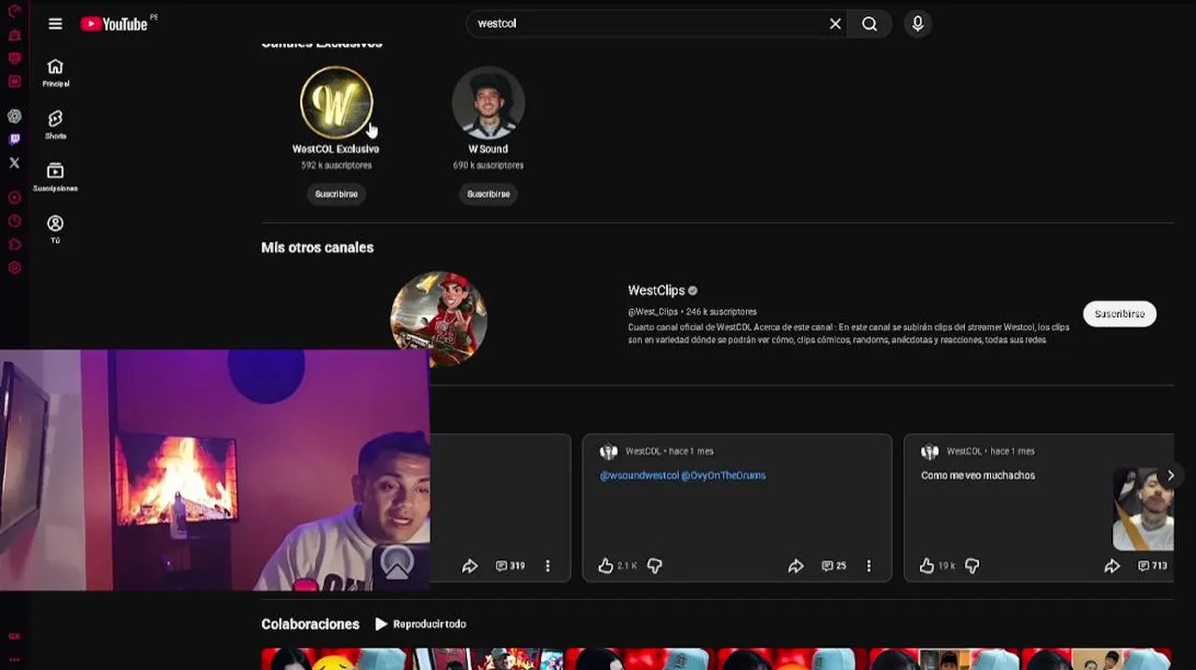This screenshot has height=670, width=1196.
Task: Go to Principal home in sidebar
Action: point(55,73)
